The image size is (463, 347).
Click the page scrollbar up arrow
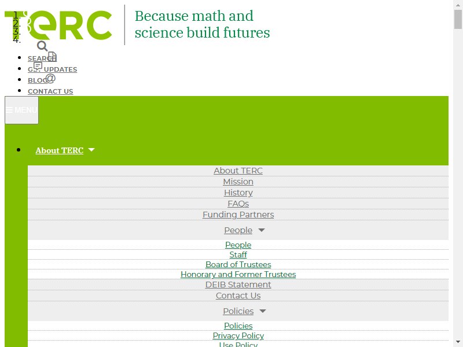(x=458, y=5)
